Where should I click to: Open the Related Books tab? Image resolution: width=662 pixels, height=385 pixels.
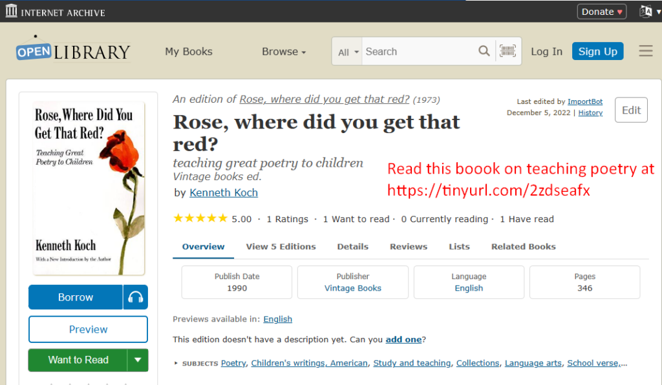(523, 247)
